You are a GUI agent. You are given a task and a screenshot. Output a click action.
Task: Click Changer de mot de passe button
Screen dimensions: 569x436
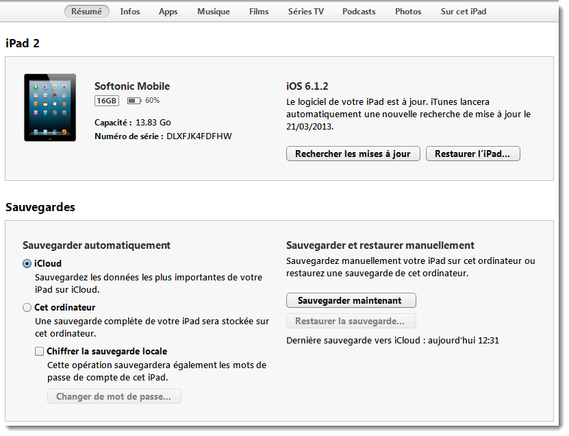tap(114, 396)
